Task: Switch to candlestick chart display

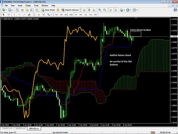Action: tap(89, 10)
